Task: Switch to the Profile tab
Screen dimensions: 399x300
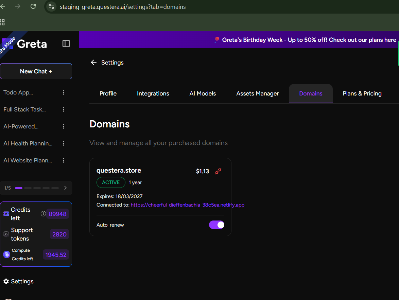Action: point(108,94)
